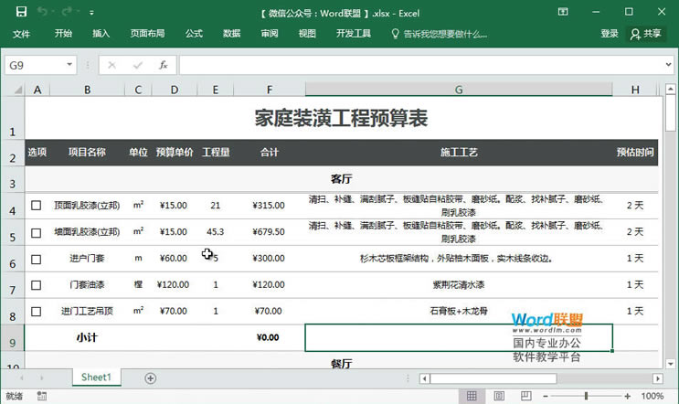Open the 插入 ribbon tab

pos(101,34)
